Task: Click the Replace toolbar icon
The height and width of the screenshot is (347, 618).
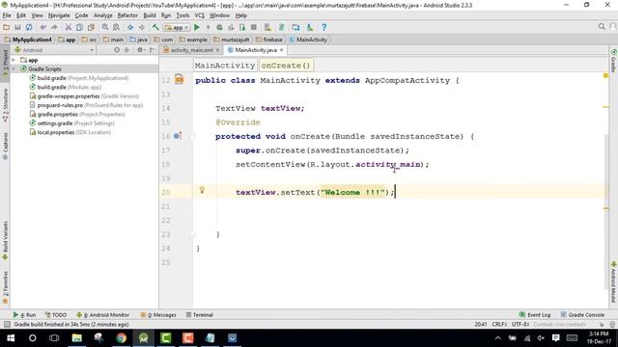Action: click(x=116, y=27)
